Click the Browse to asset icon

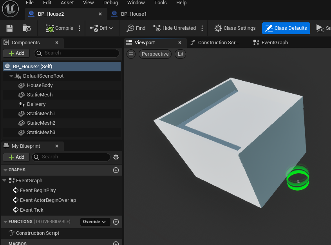pos(27,28)
